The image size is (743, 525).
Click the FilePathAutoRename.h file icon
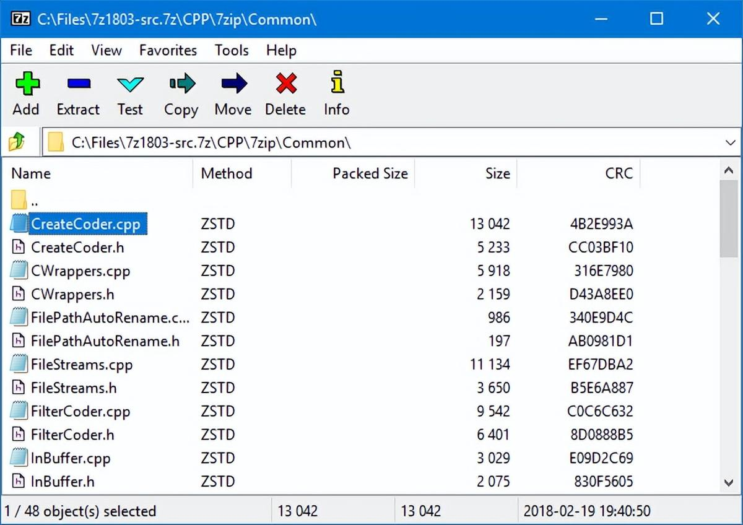[x=19, y=341]
